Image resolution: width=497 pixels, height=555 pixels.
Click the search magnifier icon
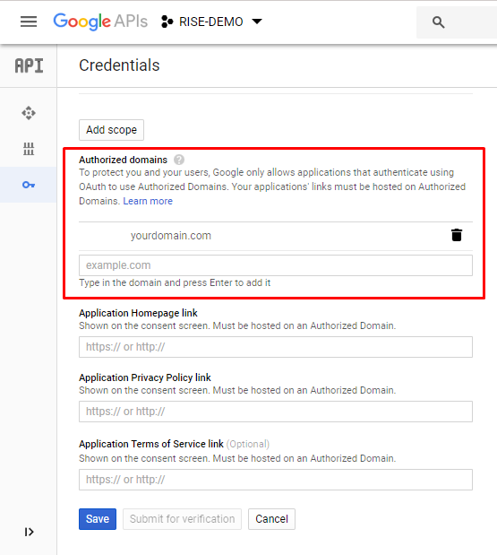tap(438, 22)
